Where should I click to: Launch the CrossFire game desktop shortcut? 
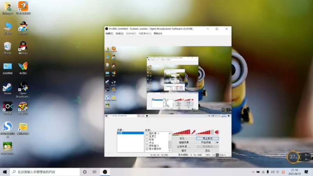click(23, 108)
